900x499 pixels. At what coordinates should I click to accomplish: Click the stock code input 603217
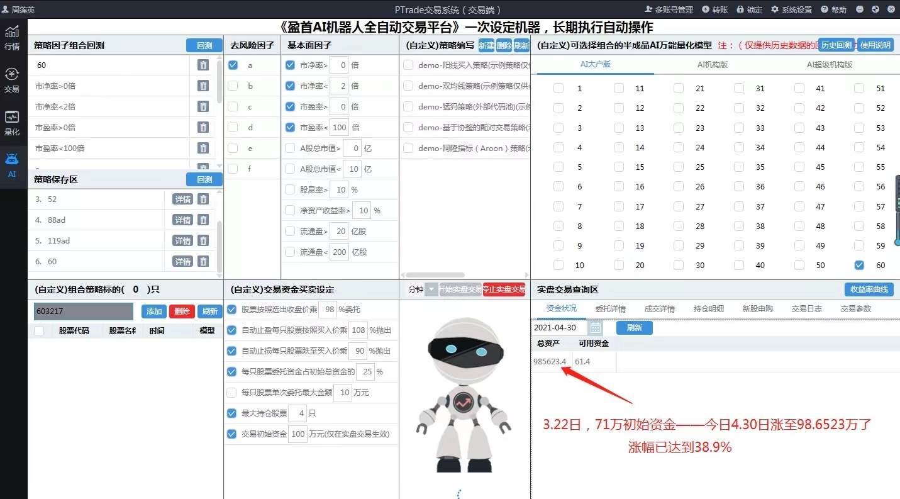[84, 311]
